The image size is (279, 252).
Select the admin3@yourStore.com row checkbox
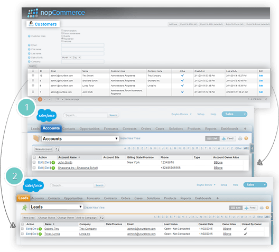[33, 76]
